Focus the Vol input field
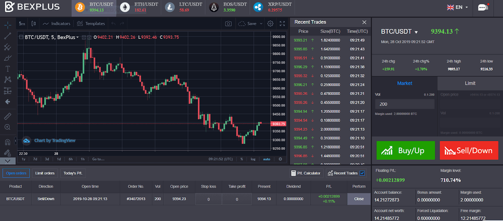Viewport: 503px width, 221px height. coord(405,104)
